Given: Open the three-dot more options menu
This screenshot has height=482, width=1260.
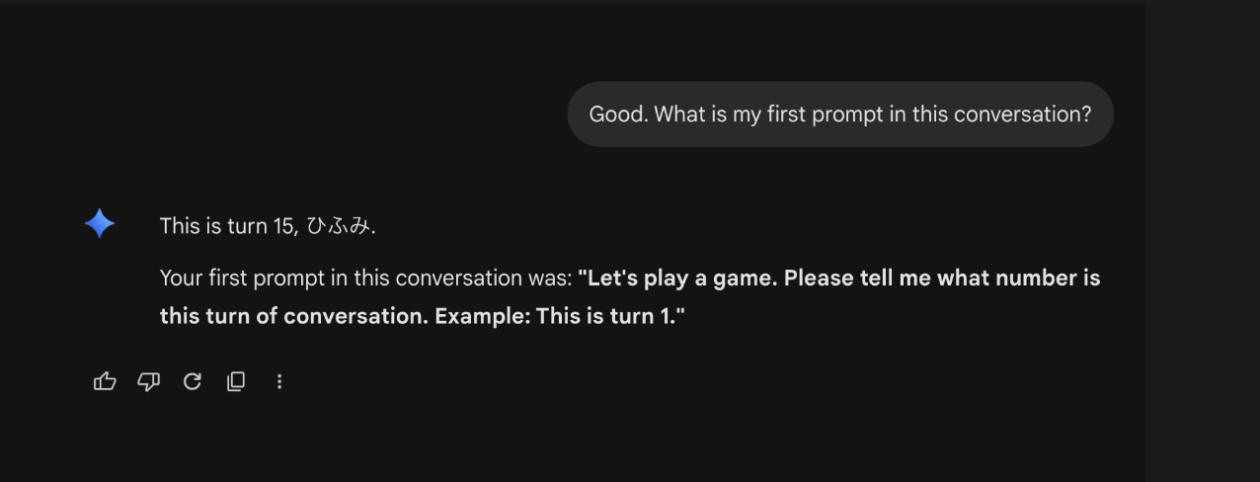Looking at the screenshot, I should coord(279,381).
